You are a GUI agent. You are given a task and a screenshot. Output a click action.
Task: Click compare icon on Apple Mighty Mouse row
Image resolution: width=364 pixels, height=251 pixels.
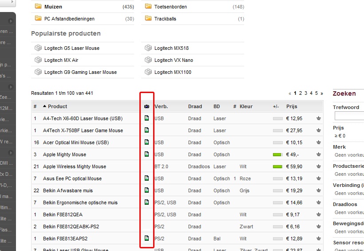pyautogui.click(x=319, y=154)
